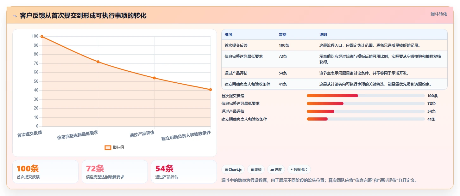
Task: Click the 建立明确负责人和验收条件 progress bar
Action: tap(366, 119)
